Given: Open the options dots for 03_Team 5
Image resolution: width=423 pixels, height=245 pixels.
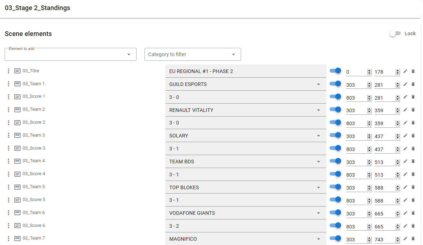Looking at the screenshot, I should [9, 187].
